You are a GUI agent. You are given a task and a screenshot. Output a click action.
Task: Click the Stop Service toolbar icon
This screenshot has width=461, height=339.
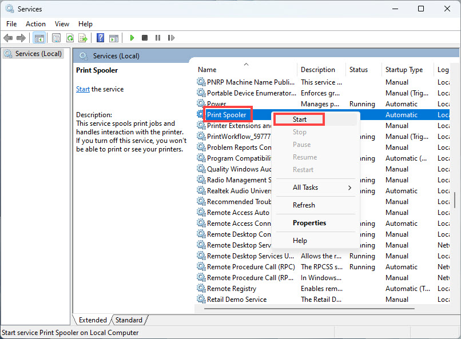145,38
